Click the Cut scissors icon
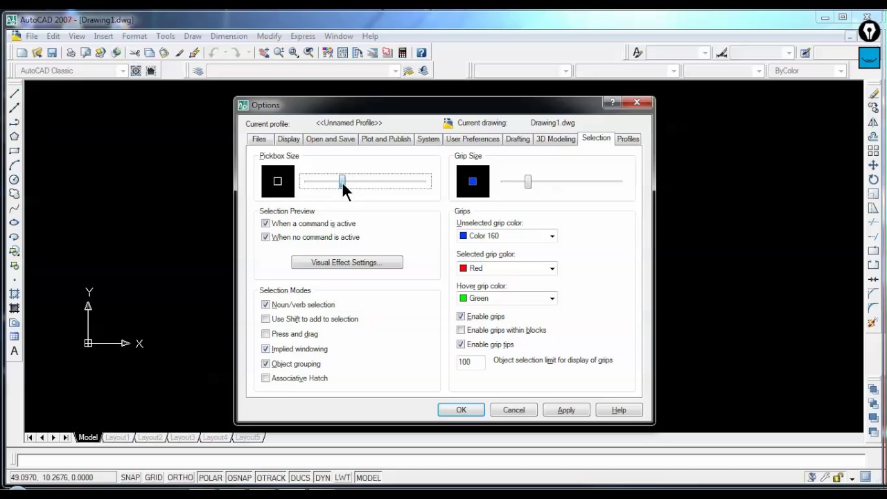Viewport: 887px width, 499px height. pyautogui.click(x=134, y=53)
